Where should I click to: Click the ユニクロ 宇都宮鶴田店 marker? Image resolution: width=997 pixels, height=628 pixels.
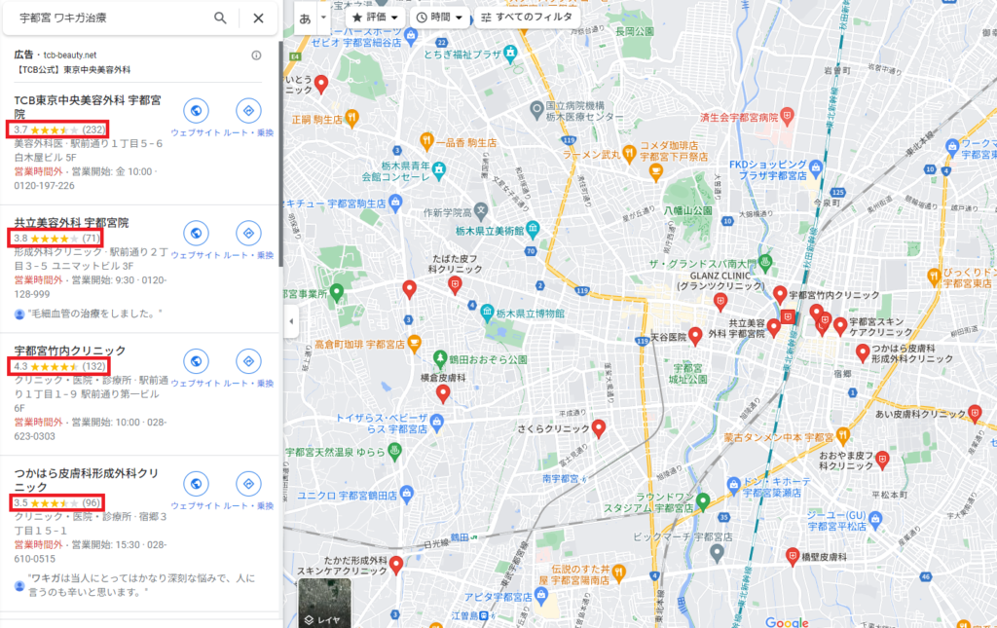408,494
